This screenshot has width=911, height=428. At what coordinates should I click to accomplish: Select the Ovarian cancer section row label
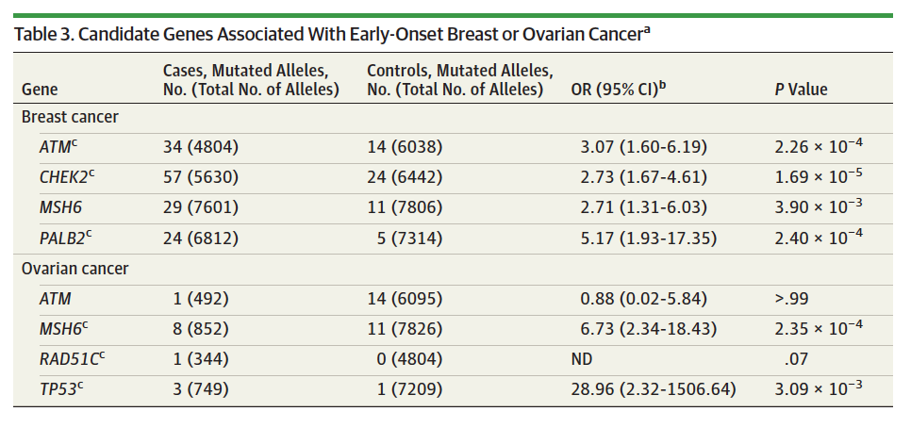click(x=75, y=268)
